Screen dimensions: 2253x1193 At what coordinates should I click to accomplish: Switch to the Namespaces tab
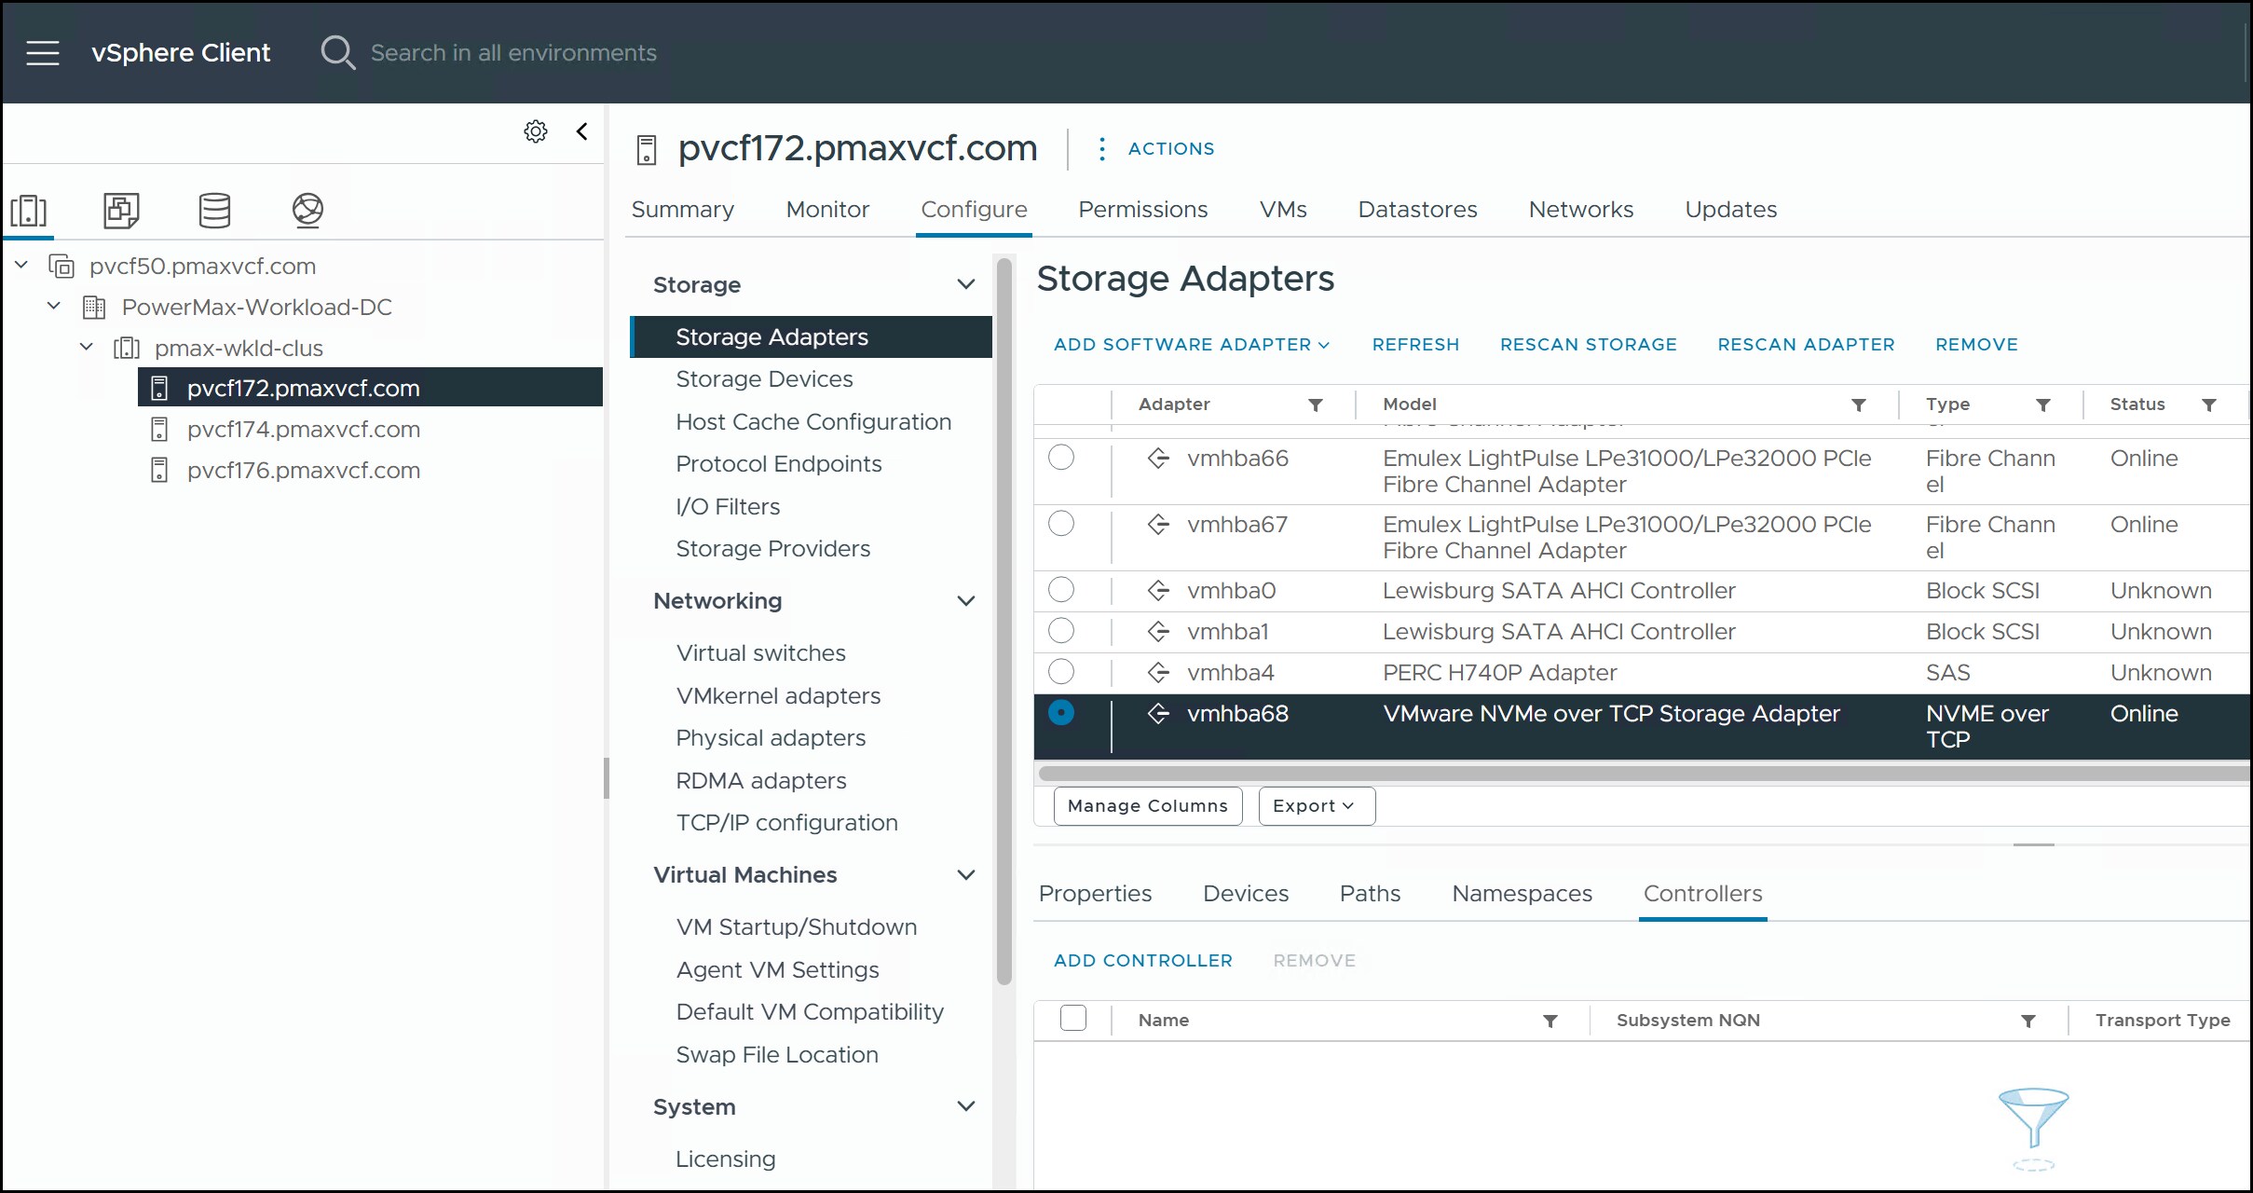[1522, 894]
